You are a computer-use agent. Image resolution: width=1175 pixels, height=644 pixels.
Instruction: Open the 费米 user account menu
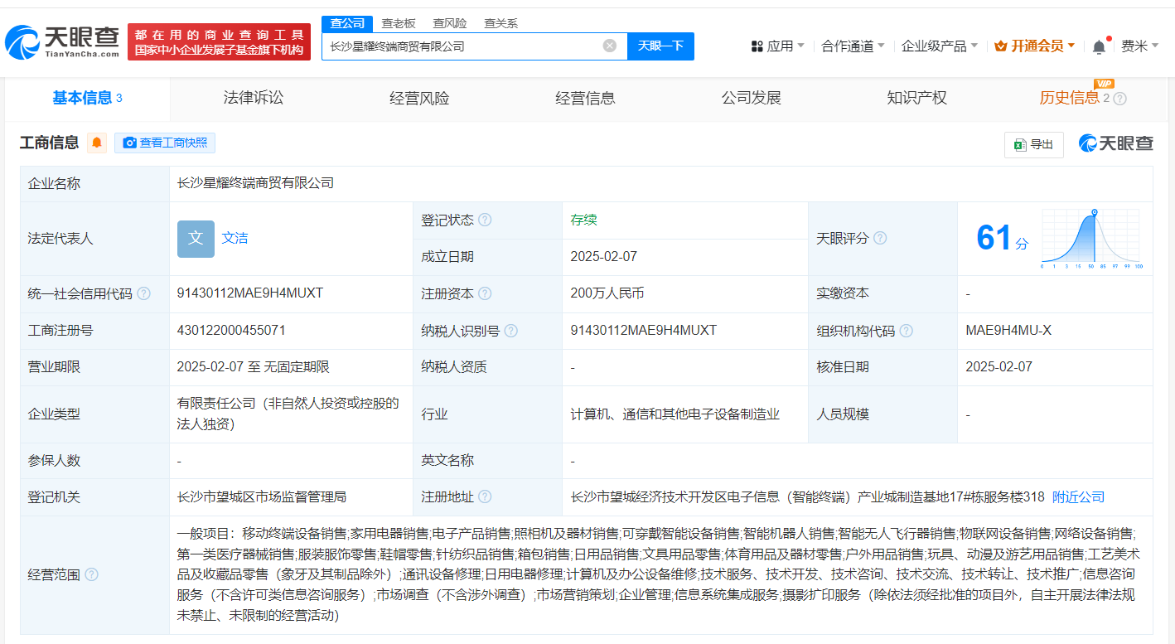pyautogui.click(x=1139, y=46)
